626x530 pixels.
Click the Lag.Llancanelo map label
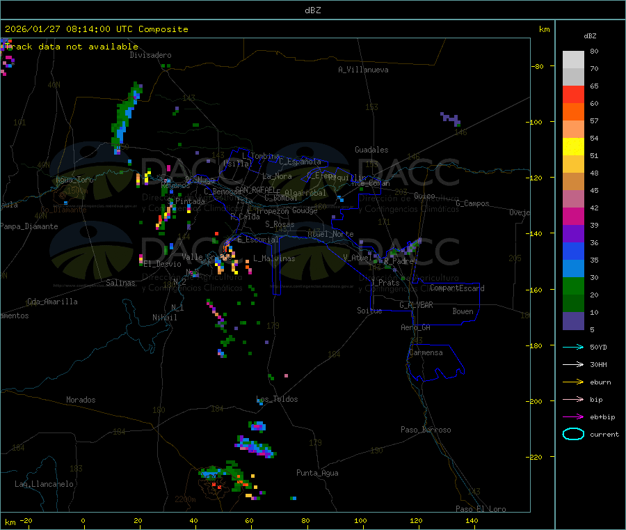44,484
